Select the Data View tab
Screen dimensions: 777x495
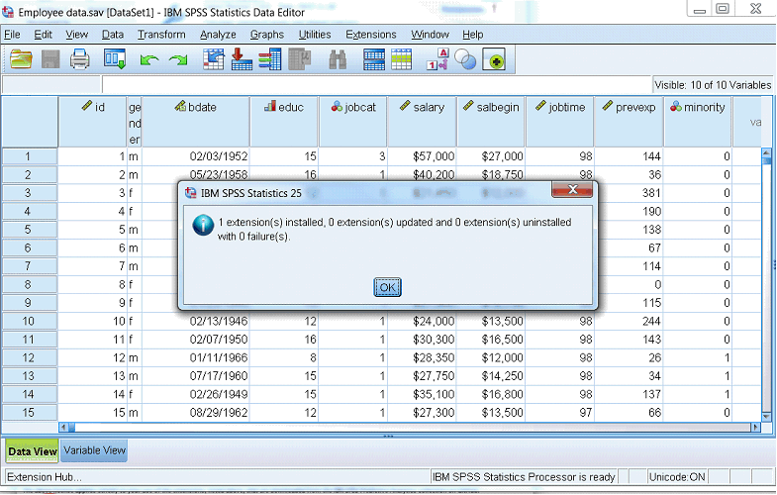(33, 450)
